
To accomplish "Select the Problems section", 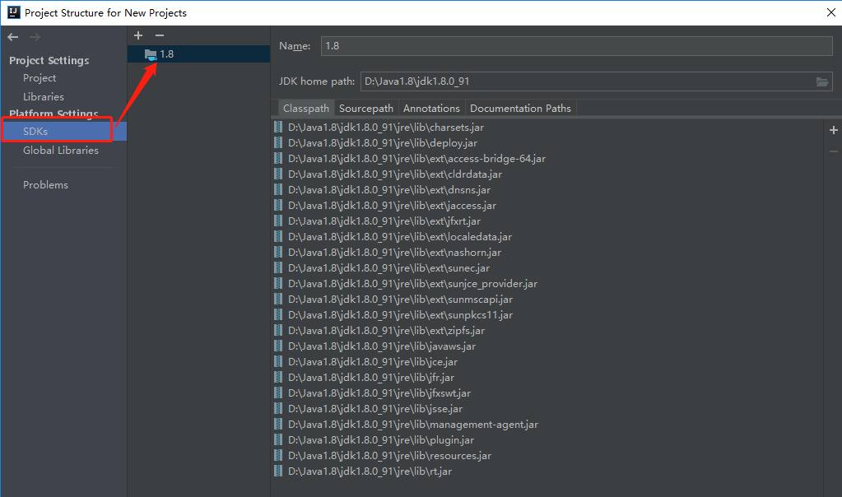I will tap(45, 184).
